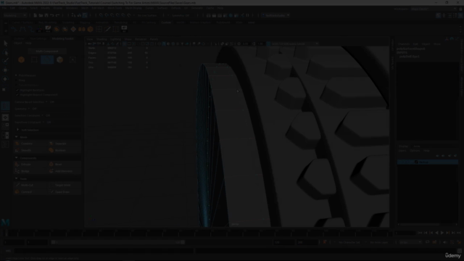Toggle Highlight Nearest Component checkbox

click(x=17, y=95)
